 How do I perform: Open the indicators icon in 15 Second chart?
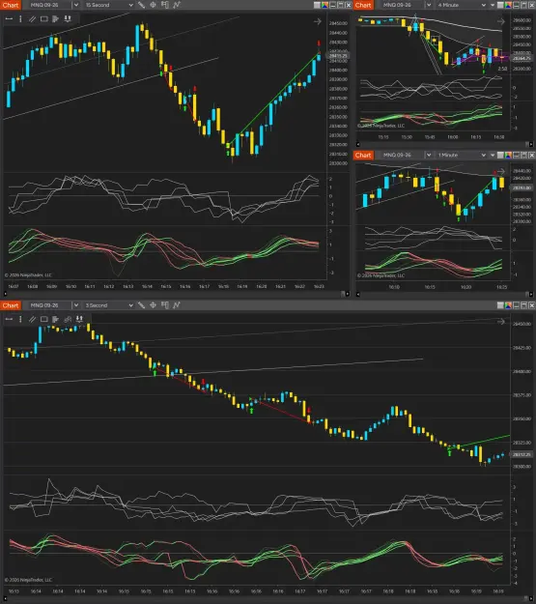(x=177, y=5)
